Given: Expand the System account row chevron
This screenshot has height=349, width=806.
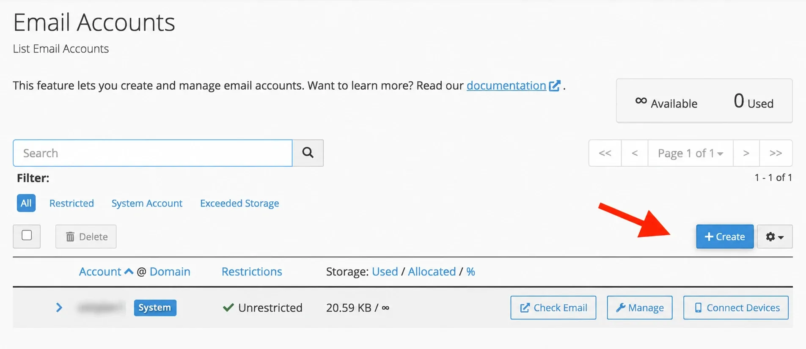Looking at the screenshot, I should [59, 308].
